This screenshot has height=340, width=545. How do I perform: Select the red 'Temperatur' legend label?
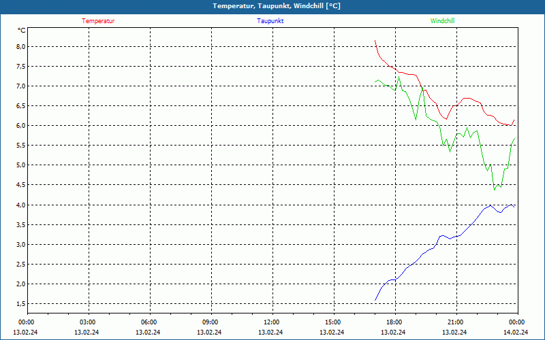pyautogui.click(x=98, y=21)
